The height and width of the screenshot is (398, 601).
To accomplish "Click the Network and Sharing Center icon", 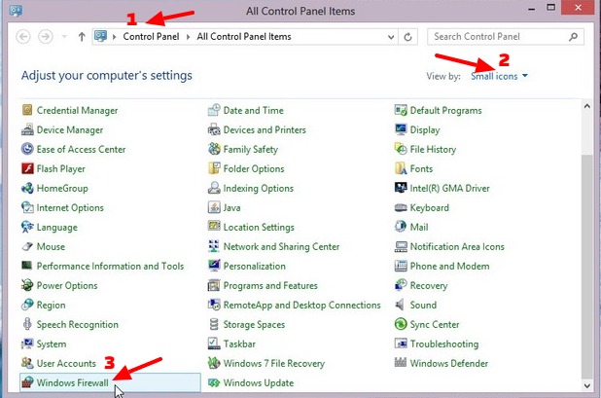I will tap(214, 246).
